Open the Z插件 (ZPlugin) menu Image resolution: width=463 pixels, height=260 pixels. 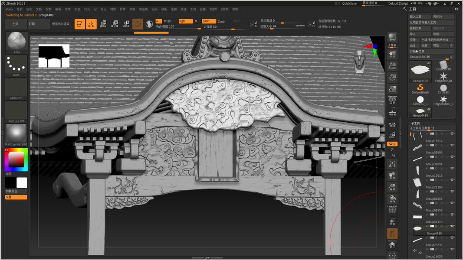click(213, 9)
